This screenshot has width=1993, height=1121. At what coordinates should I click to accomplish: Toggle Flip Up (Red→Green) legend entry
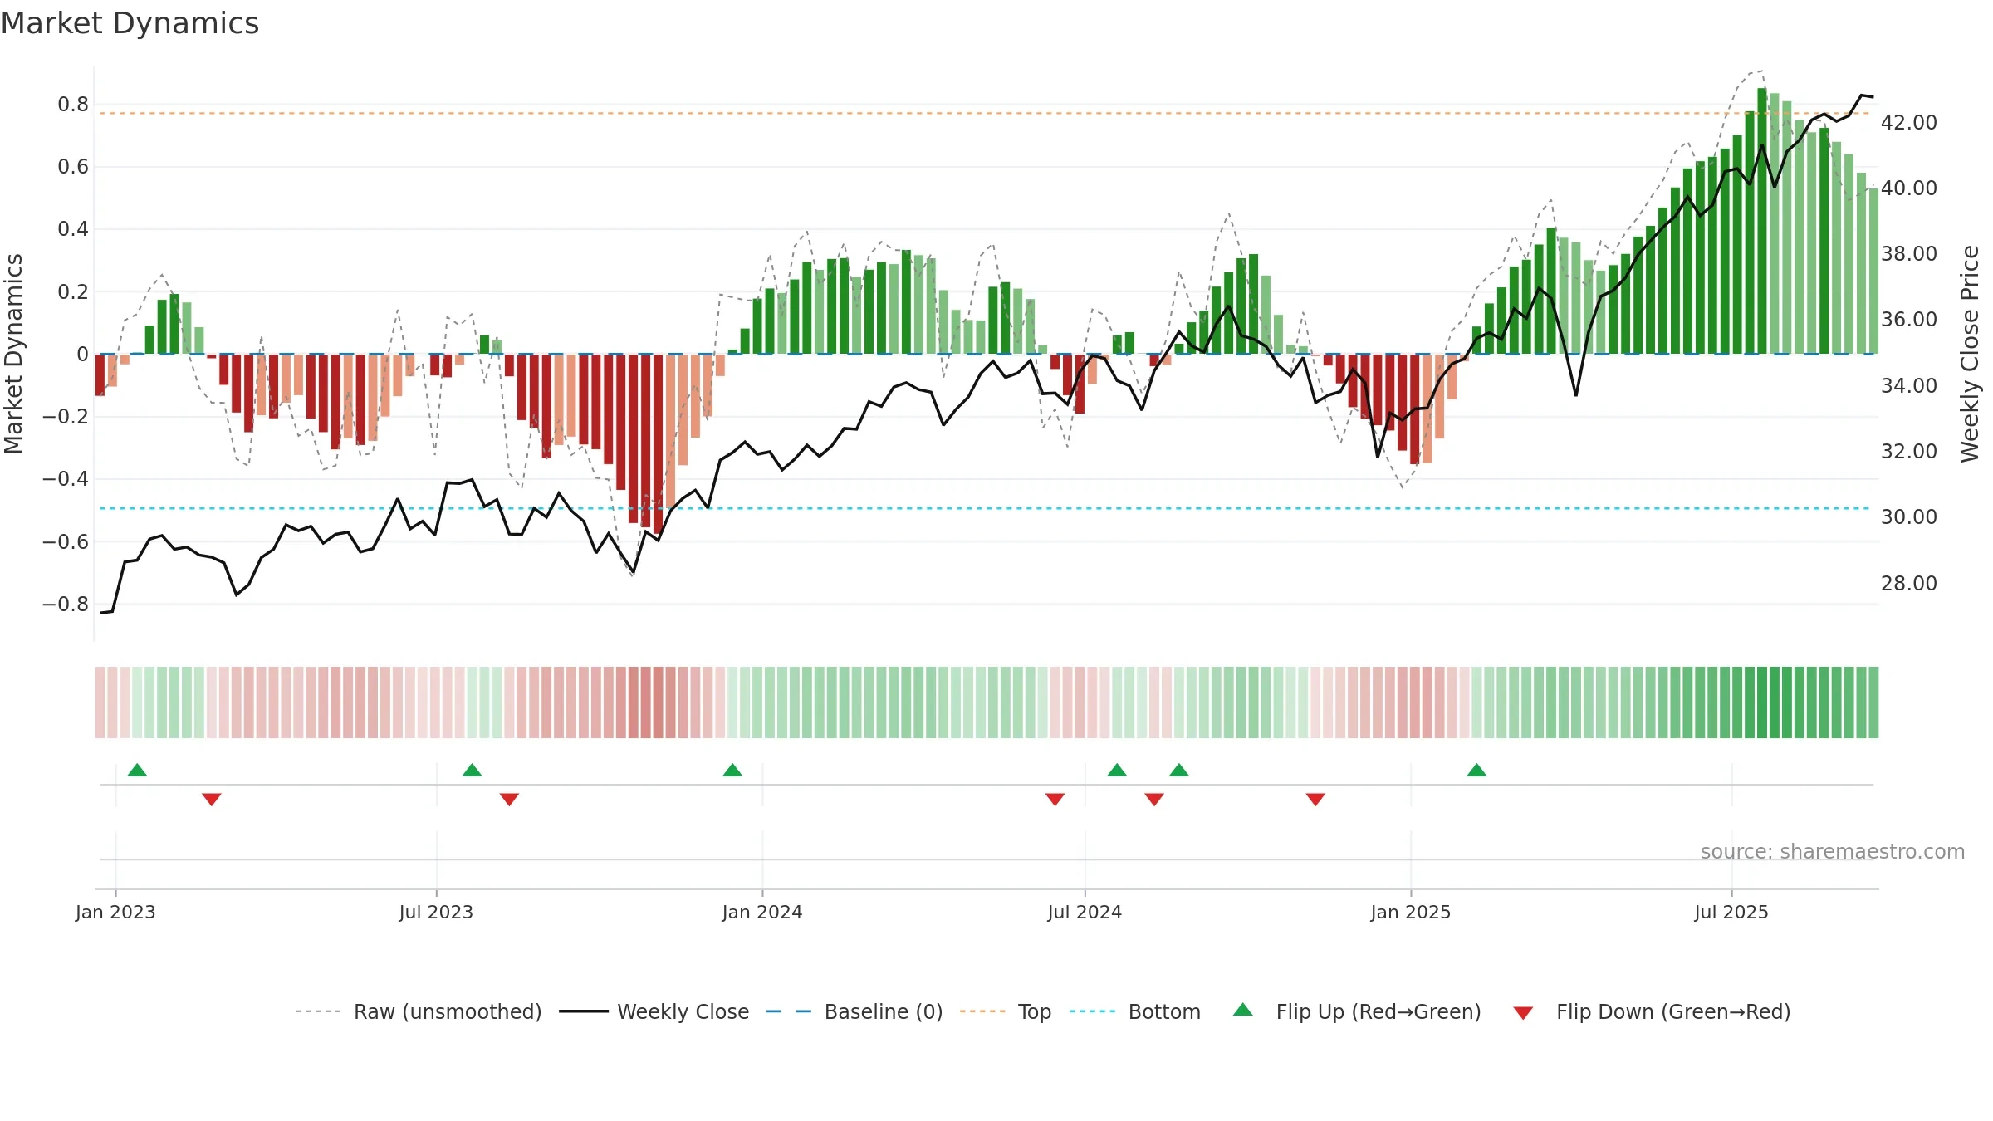[1357, 1011]
